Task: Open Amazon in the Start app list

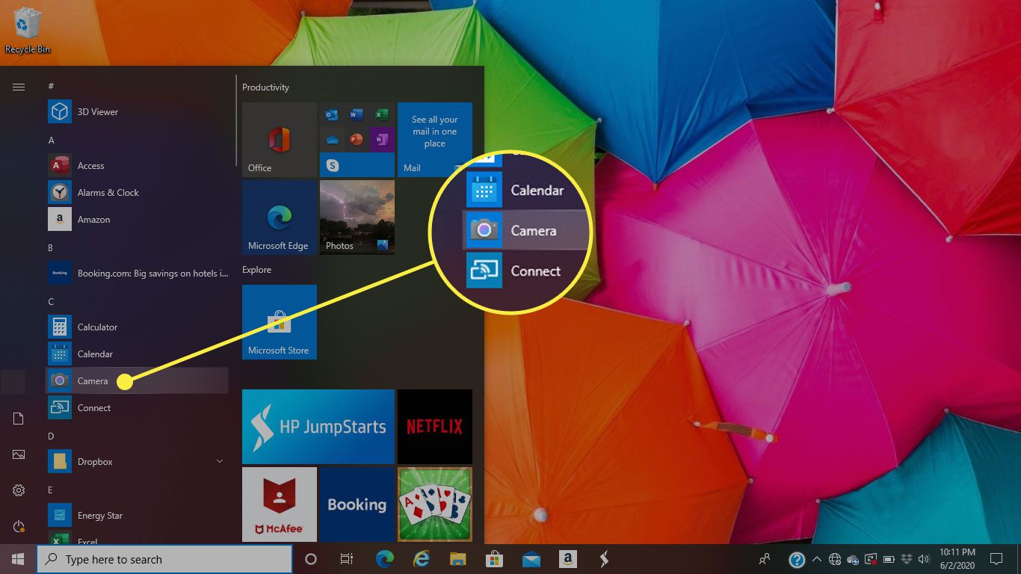Action: pos(138,220)
